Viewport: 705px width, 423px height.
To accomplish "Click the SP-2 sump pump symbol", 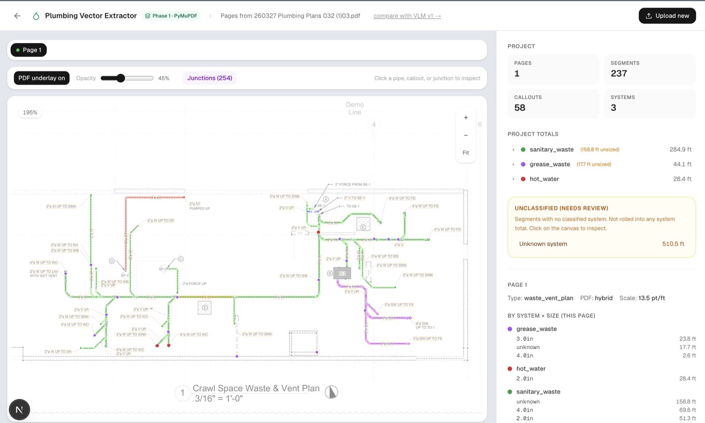I will tap(163, 268).
